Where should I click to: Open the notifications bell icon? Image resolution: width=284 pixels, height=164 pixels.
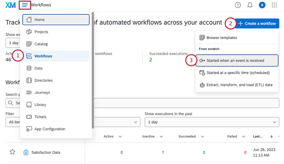click(250, 5)
